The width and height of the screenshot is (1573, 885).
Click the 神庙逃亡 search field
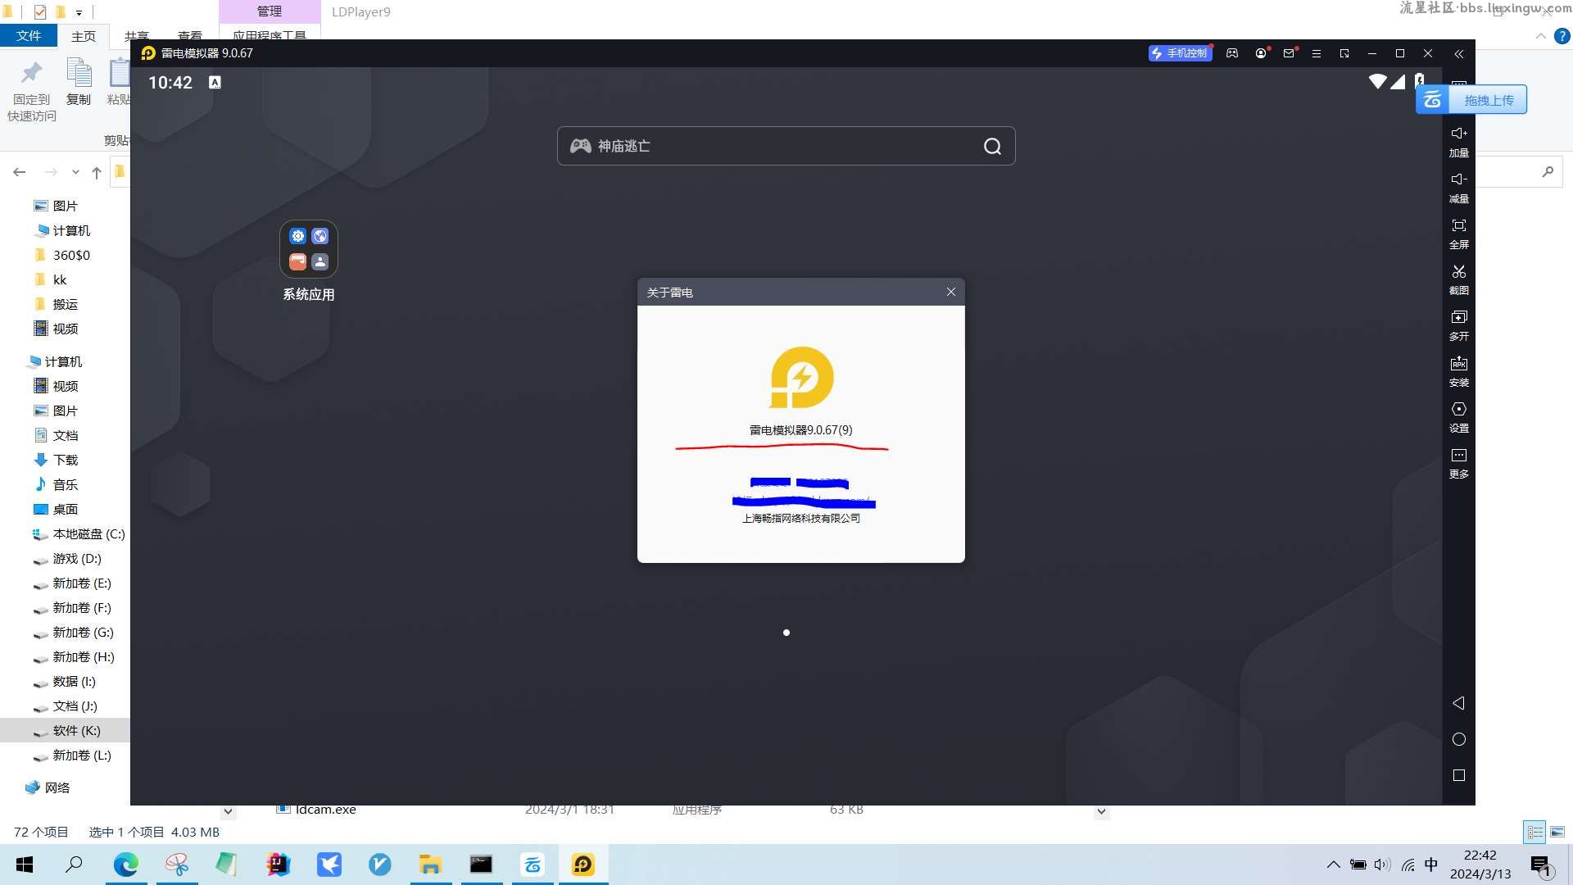pyautogui.click(x=786, y=146)
